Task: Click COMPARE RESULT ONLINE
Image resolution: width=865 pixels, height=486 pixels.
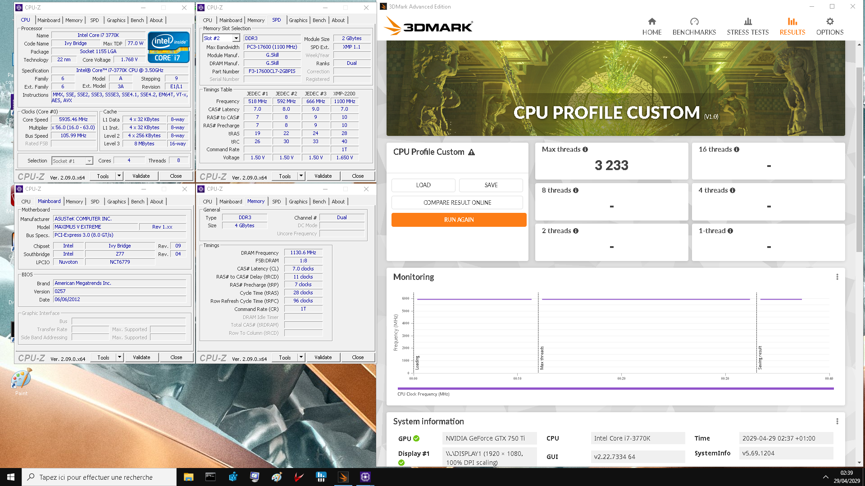Action: tap(457, 202)
